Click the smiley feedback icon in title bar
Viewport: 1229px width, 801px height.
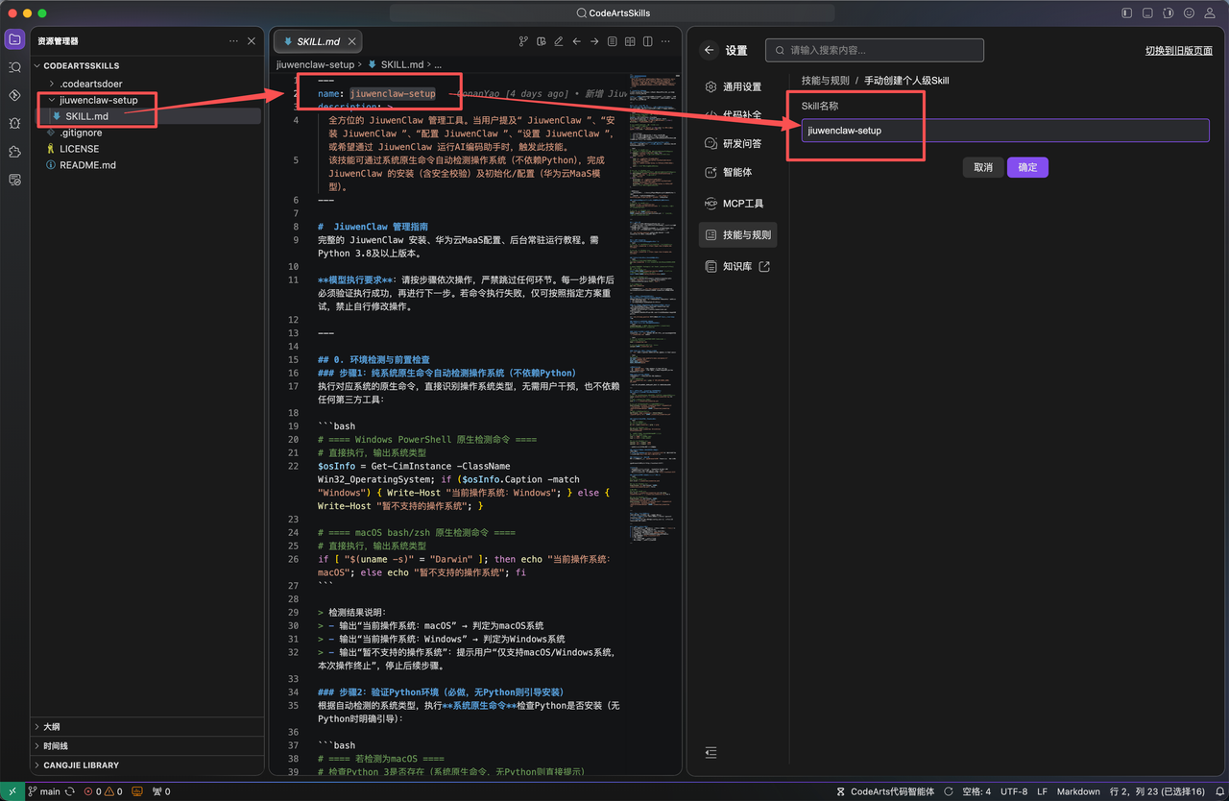1190,12
